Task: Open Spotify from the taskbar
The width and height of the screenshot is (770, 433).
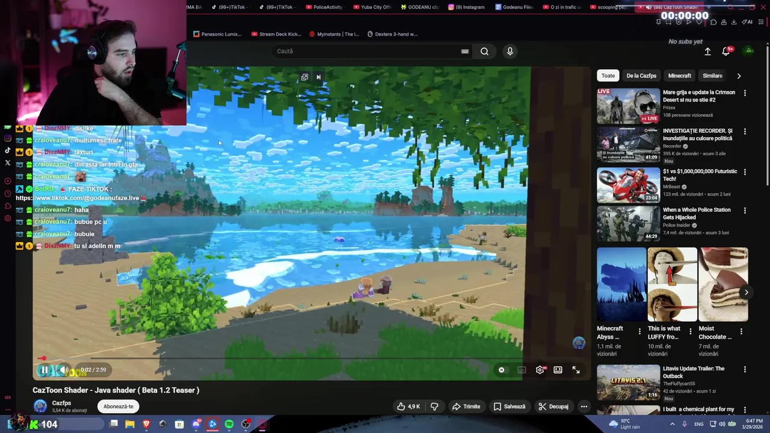Action: coord(229,425)
